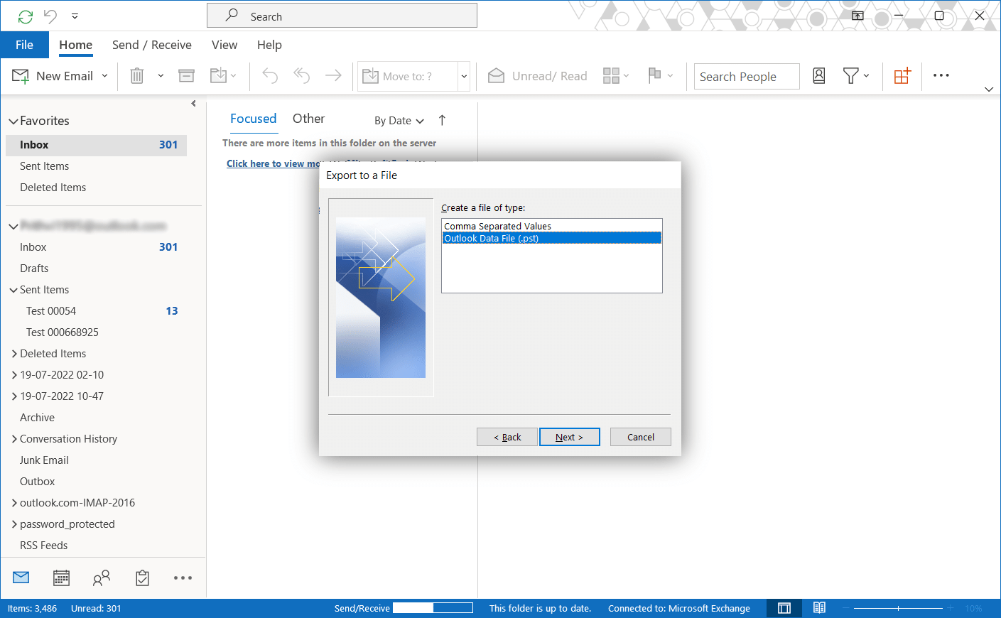This screenshot has height=618, width=1001.
Task: Click the Archive icon
Action: 186,76
